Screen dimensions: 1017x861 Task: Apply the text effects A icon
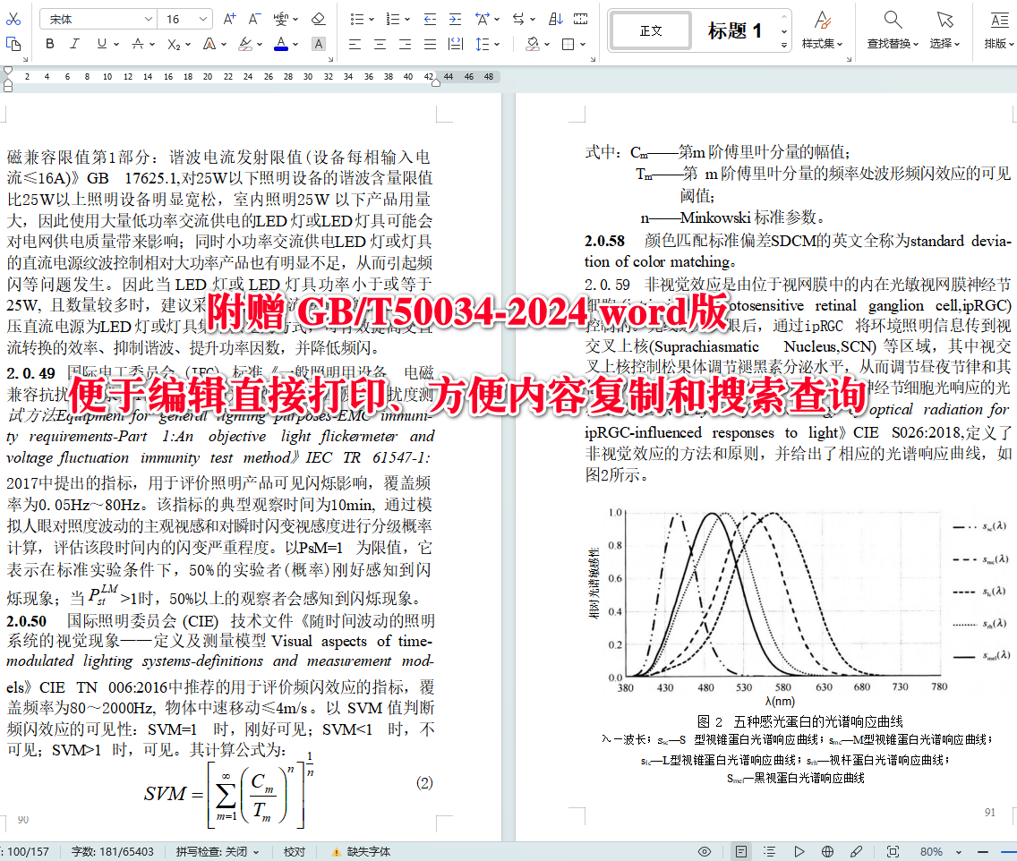tap(209, 44)
